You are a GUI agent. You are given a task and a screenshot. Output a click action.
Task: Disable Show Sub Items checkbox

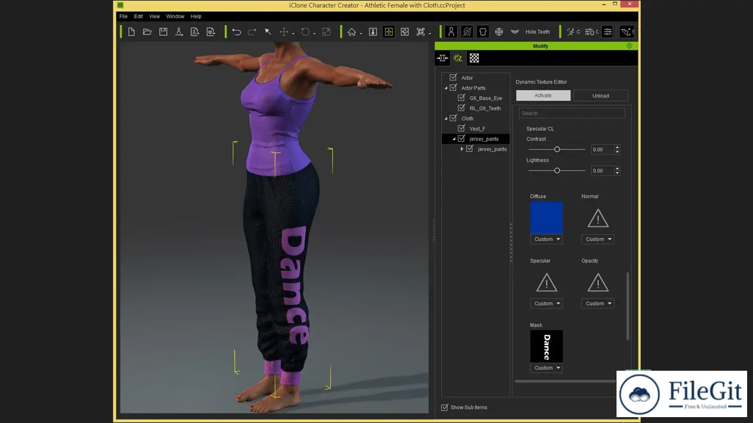[445, 407]
